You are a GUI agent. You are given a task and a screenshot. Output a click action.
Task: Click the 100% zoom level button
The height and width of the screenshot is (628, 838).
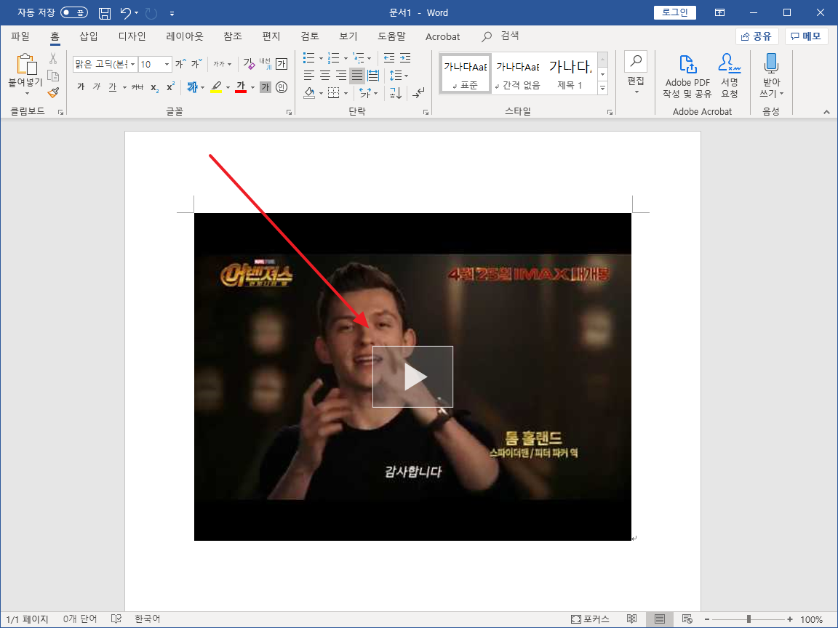(x=811, y=619)
